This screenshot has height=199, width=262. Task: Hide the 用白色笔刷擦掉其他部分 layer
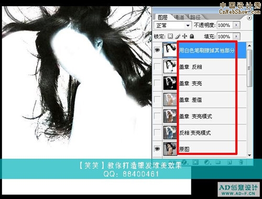click(157, 50)
